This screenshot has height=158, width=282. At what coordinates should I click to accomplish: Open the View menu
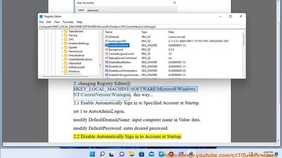(x=57, y=22)
